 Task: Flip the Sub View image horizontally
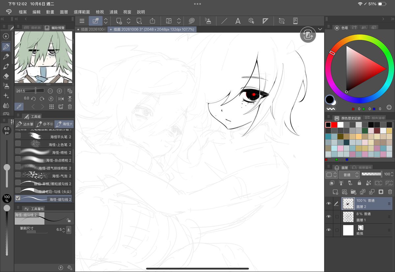point(61,99)
